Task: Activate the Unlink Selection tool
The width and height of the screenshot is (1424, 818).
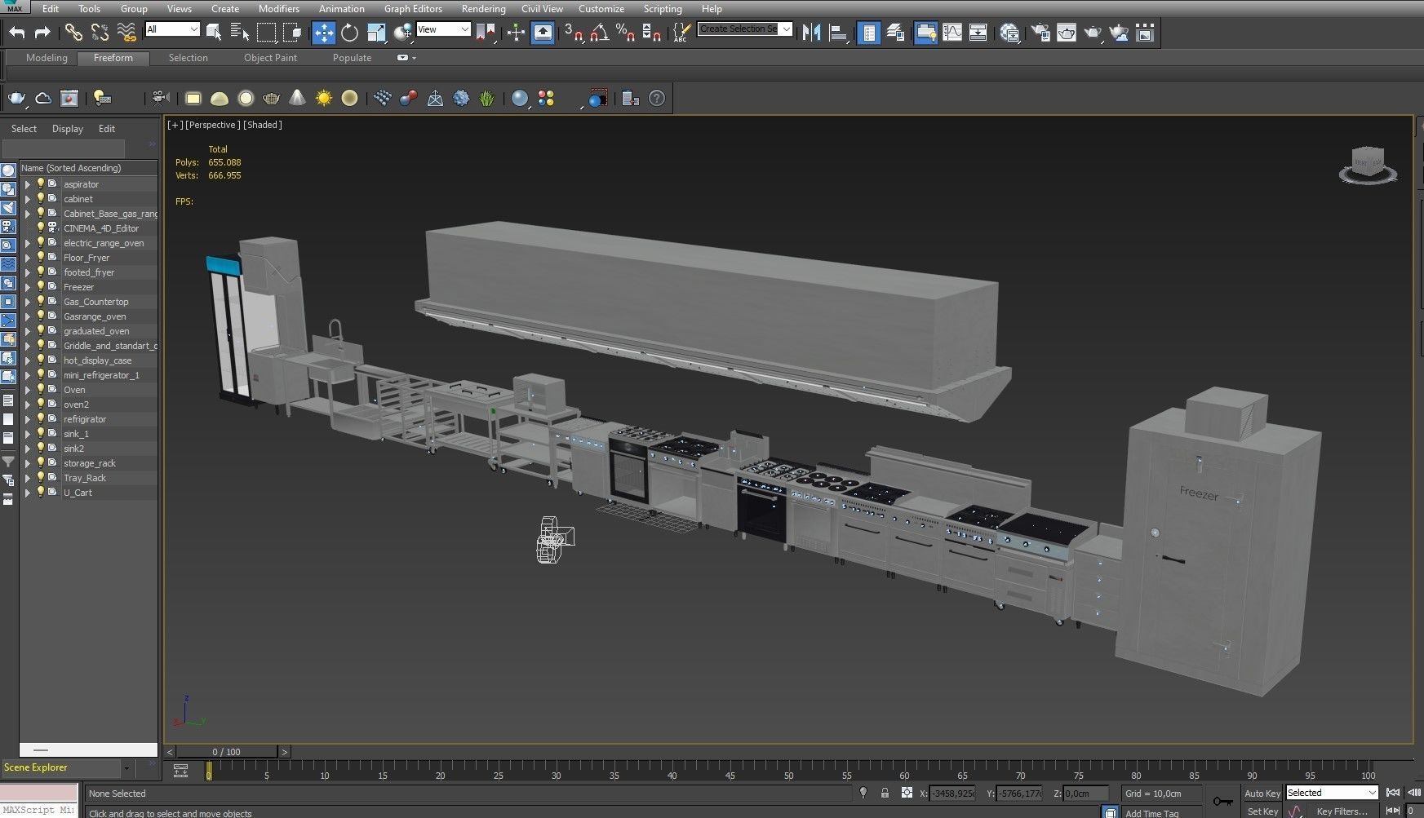Action: [x=100, y=33]
